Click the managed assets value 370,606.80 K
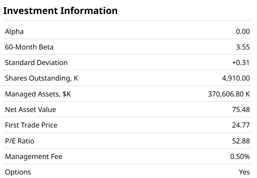 click(x=229, y=94)
